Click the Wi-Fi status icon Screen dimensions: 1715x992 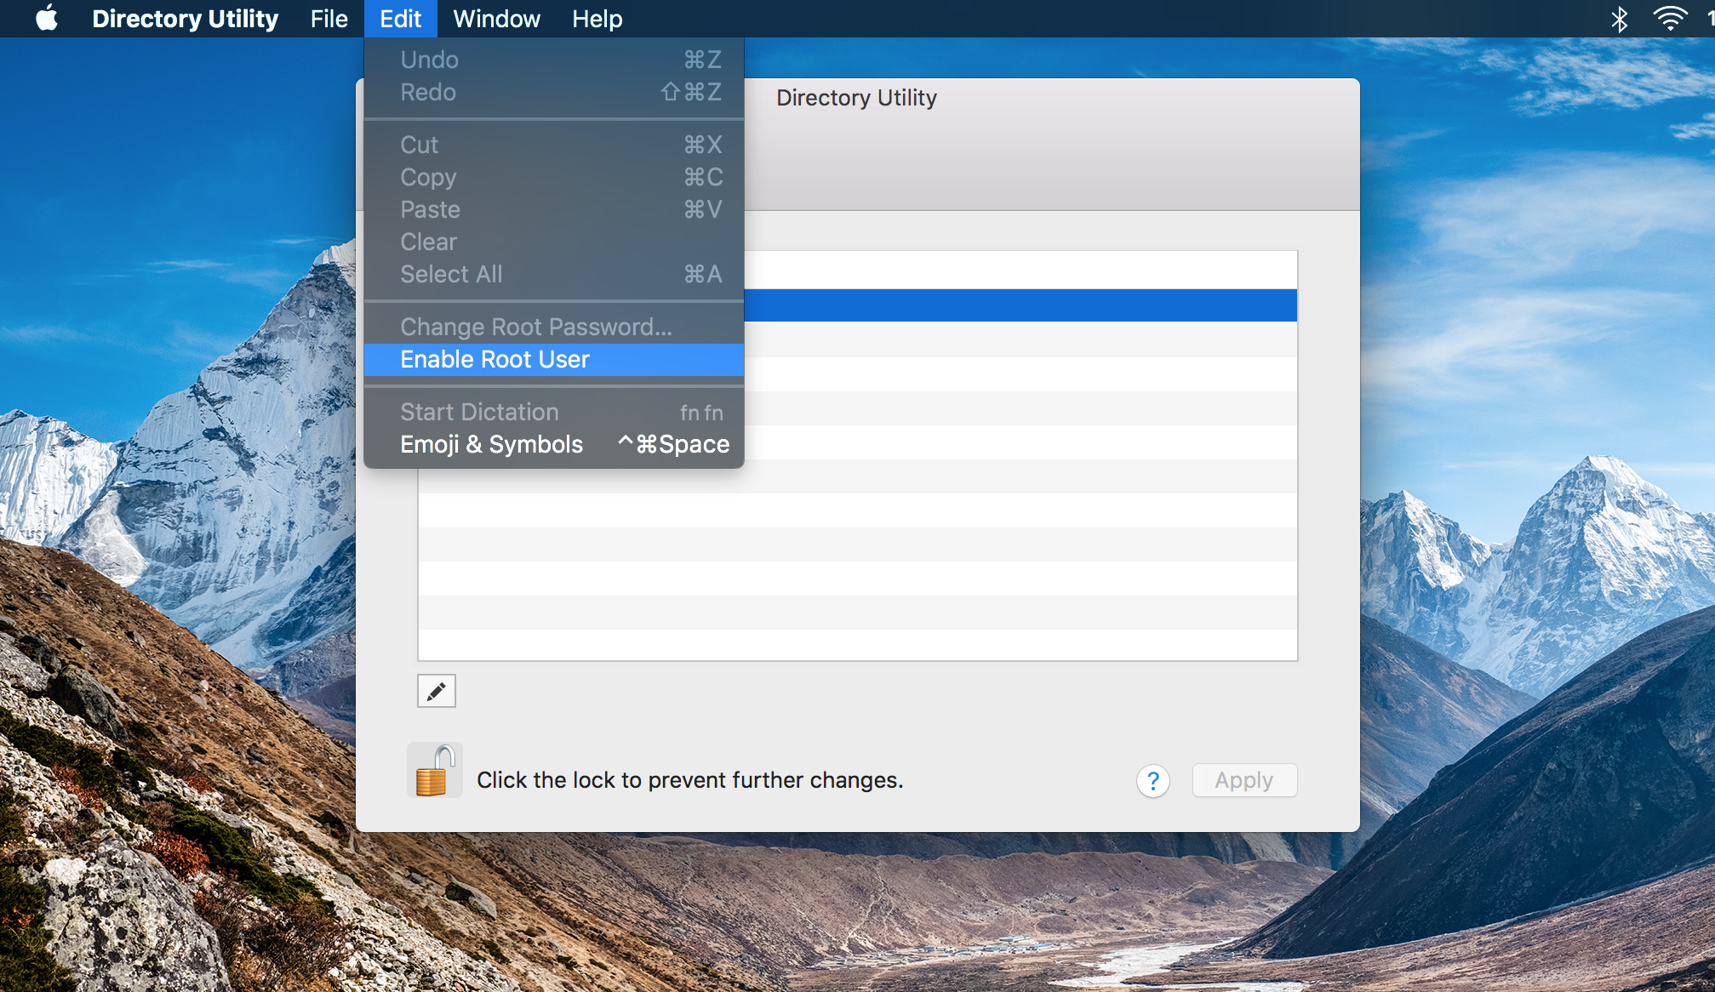tap(1669, 19)
